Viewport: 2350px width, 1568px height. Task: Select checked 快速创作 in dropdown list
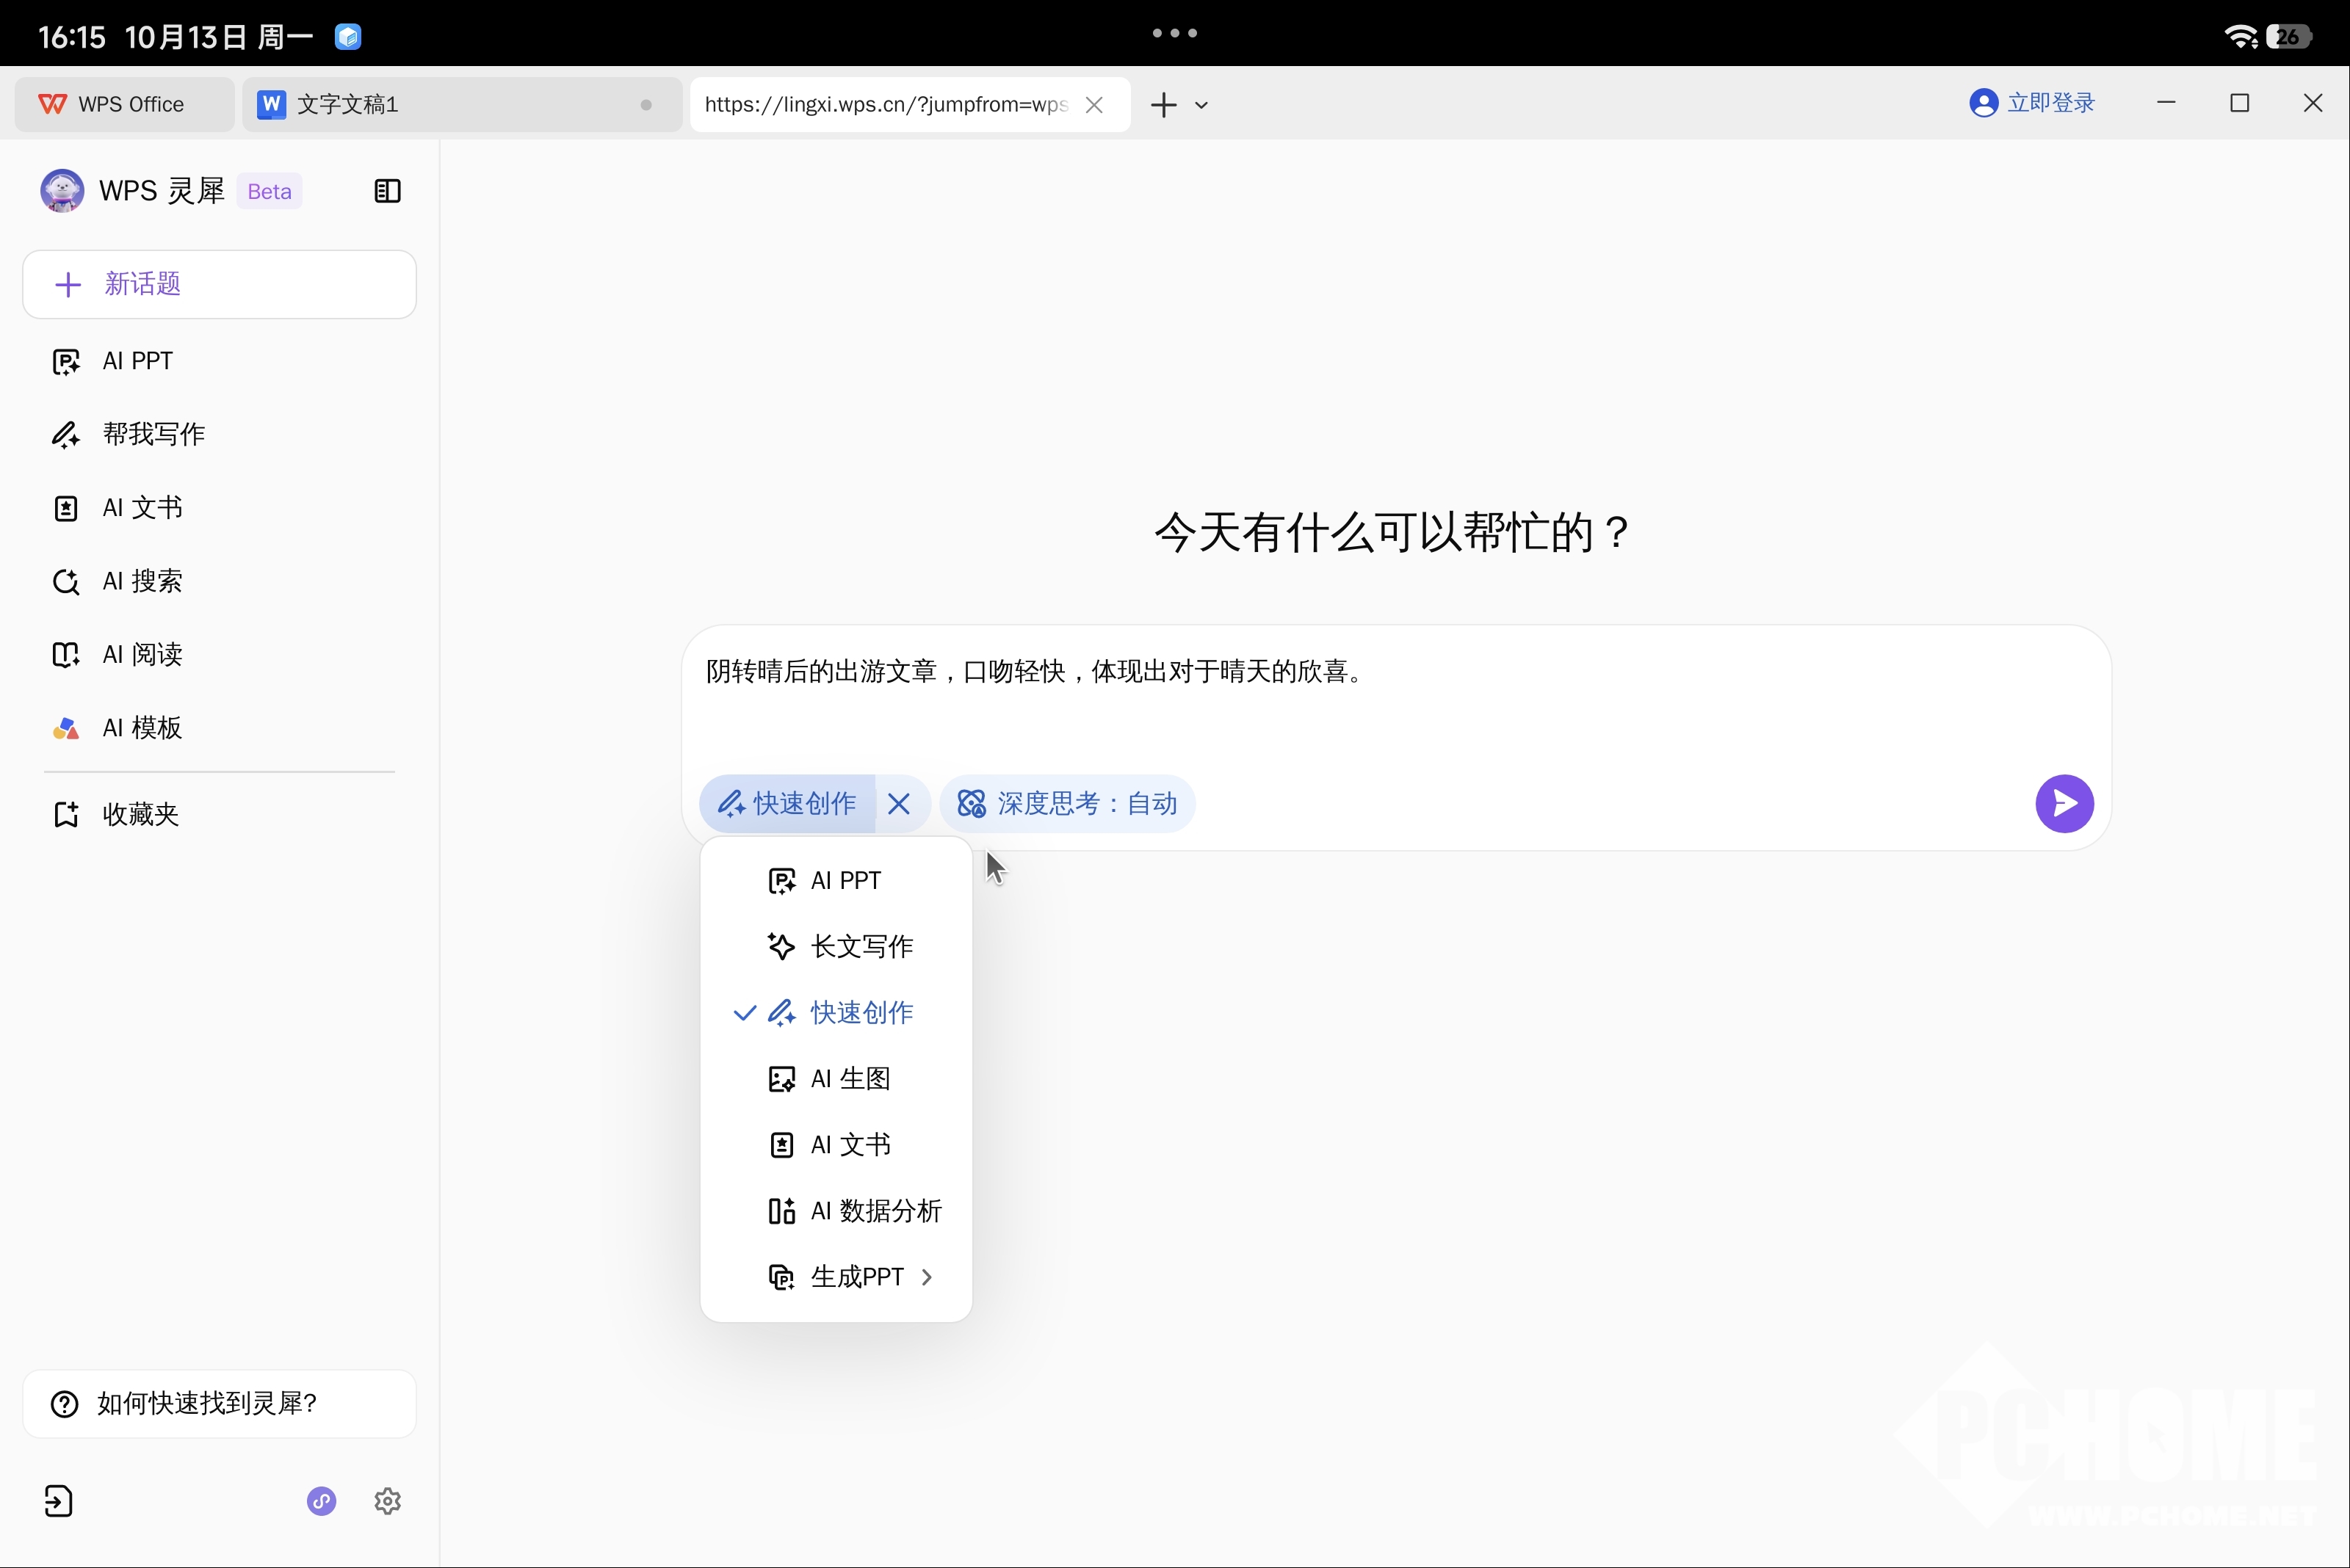pyautogui.click(x=861, y=1012)
